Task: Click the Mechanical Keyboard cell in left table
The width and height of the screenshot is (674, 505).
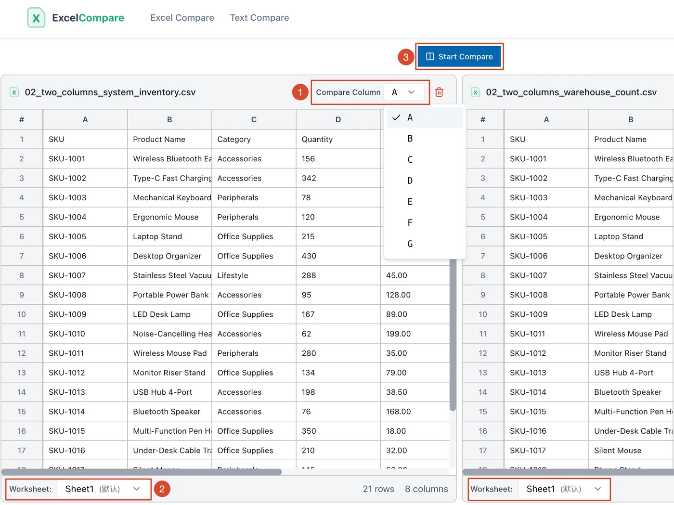Action: [x=169, y=198]
